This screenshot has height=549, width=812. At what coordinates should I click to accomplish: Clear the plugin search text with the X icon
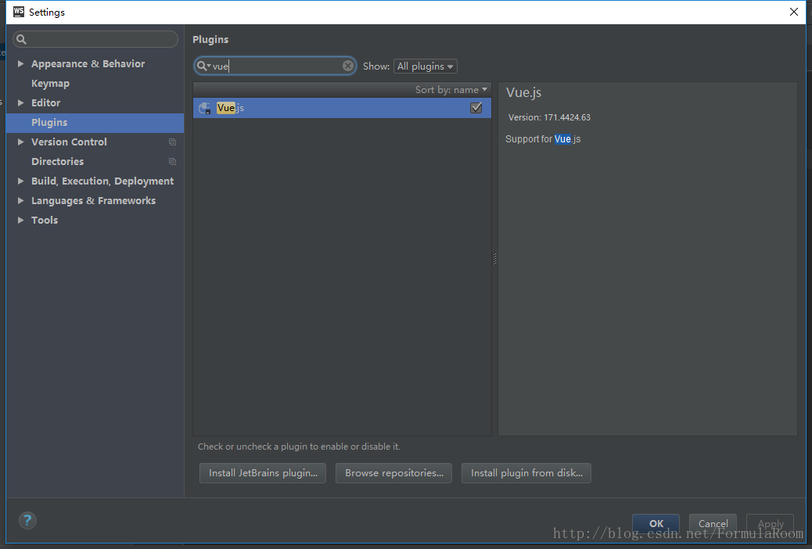point(348,66)
